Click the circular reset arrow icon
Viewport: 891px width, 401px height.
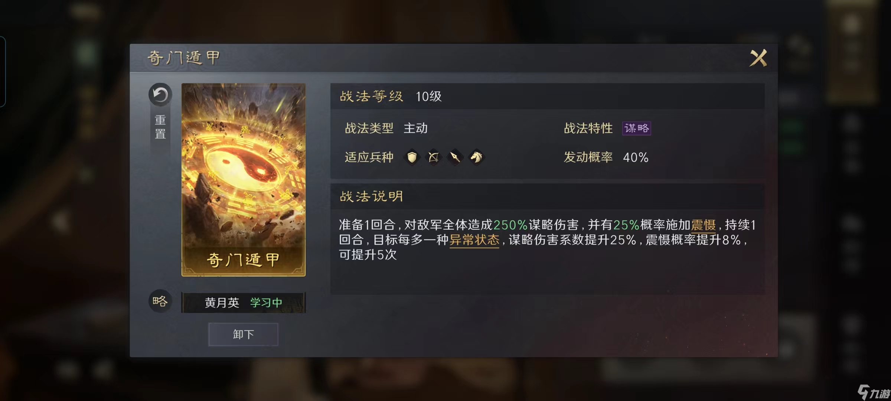pyautogui.click(x=160, y=95)
